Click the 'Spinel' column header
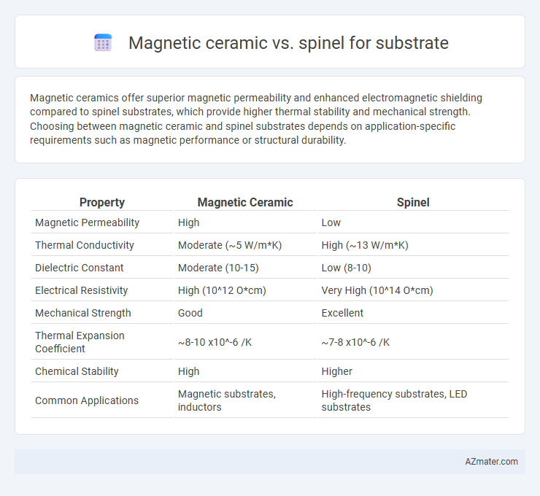The width and height of the screenshot is (540, 496). point(413,202)
